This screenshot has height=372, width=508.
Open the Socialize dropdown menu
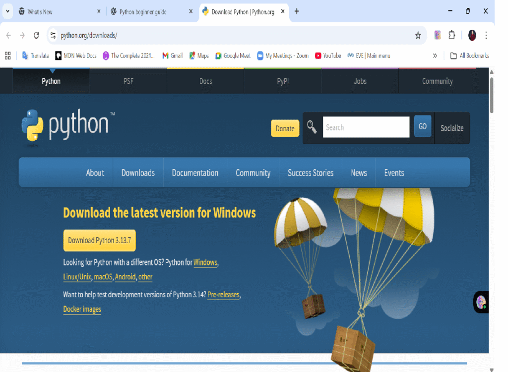point(451,128)
